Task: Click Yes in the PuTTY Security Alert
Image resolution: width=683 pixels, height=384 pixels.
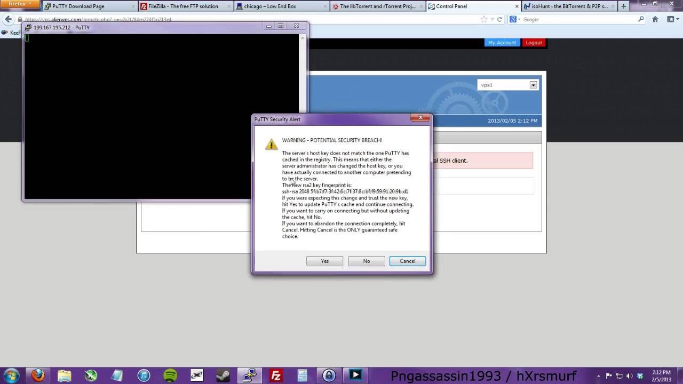Action: tap(324, 261)
